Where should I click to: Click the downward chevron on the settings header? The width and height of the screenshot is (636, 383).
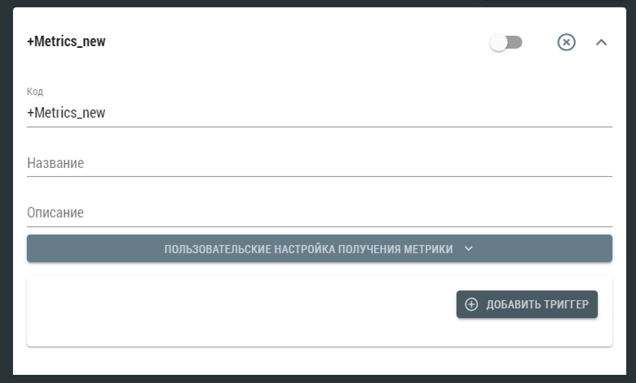coord(469,248)
